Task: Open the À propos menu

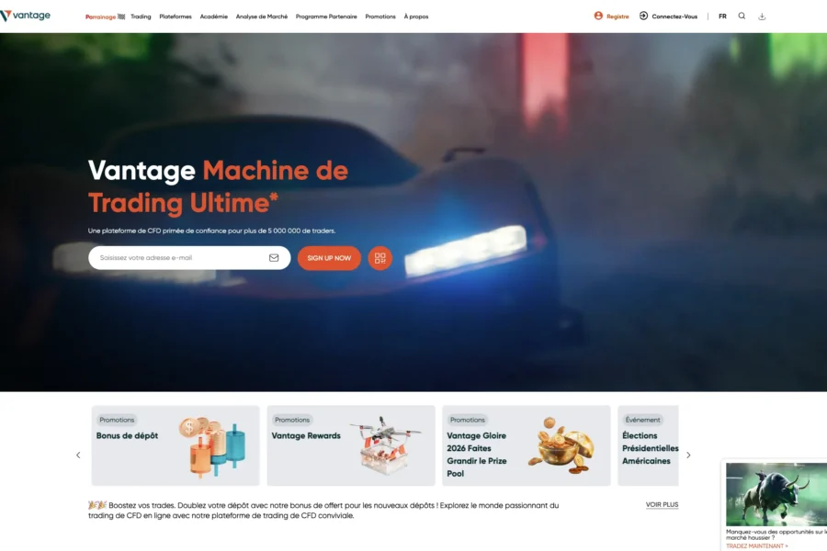Action: point(416,17)
